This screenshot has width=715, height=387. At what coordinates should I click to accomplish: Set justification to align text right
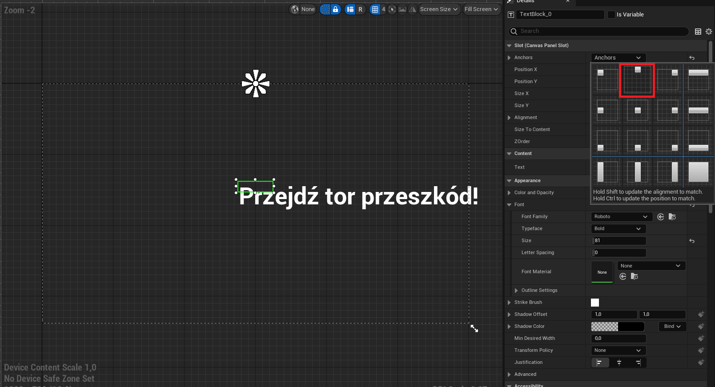pos(638,363)
